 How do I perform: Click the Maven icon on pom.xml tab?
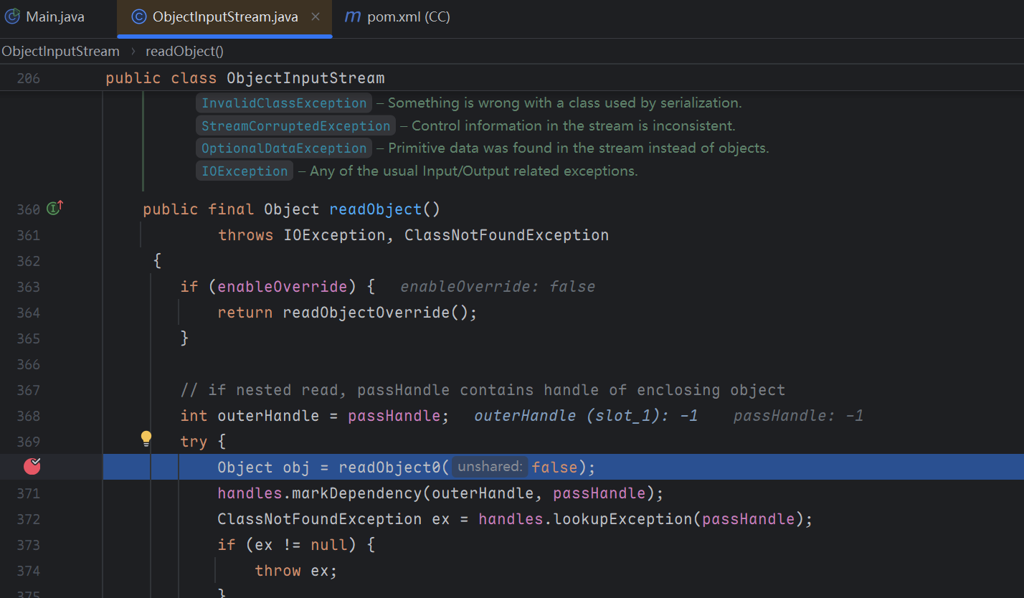tap(352, 16)
